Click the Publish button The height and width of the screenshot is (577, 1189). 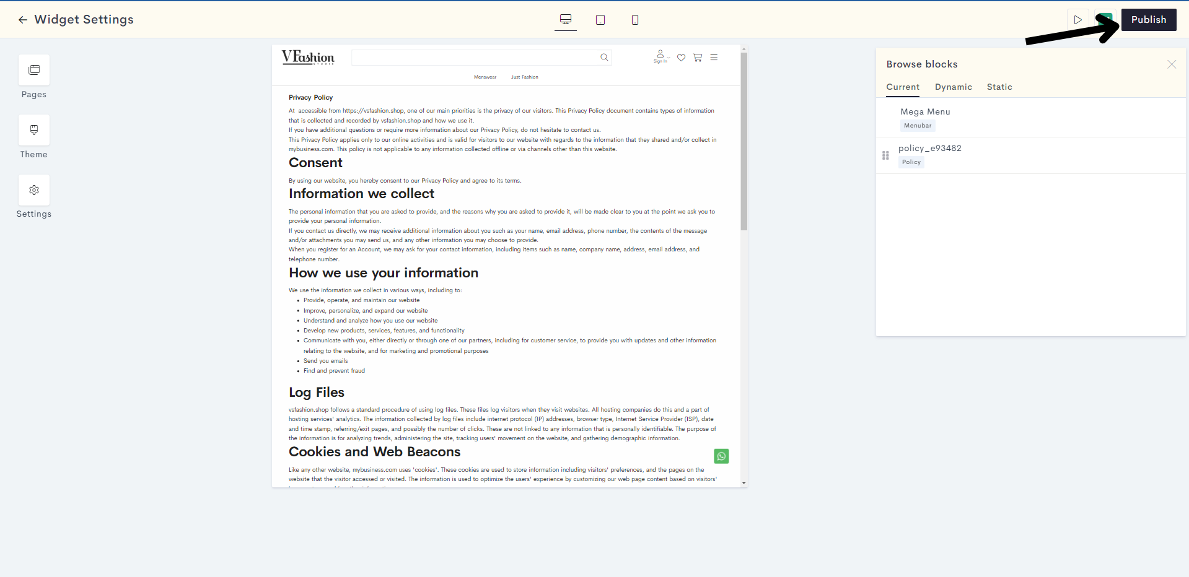tap(1149, 20)
